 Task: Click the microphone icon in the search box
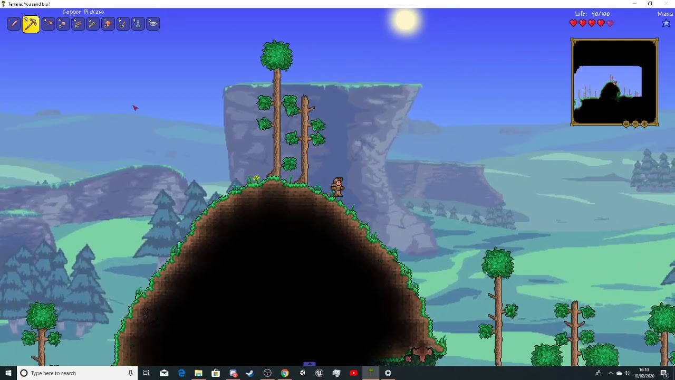(x=130, y=373)
